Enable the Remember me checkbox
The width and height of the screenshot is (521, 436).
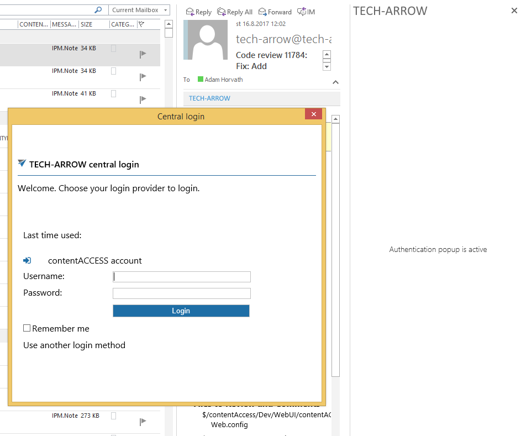click(x=27, y=328)
